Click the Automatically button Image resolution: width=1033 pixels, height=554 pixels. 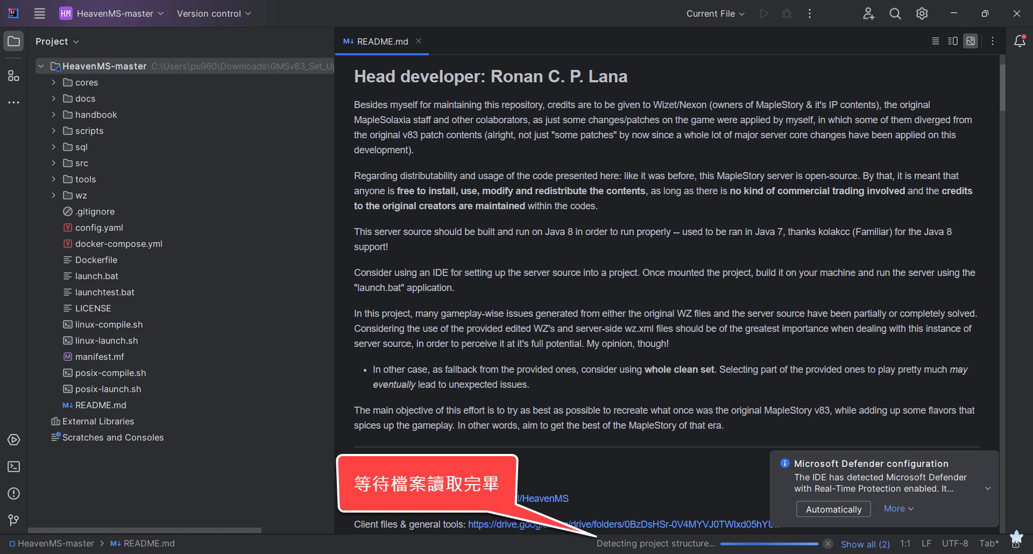pos(833,509)
